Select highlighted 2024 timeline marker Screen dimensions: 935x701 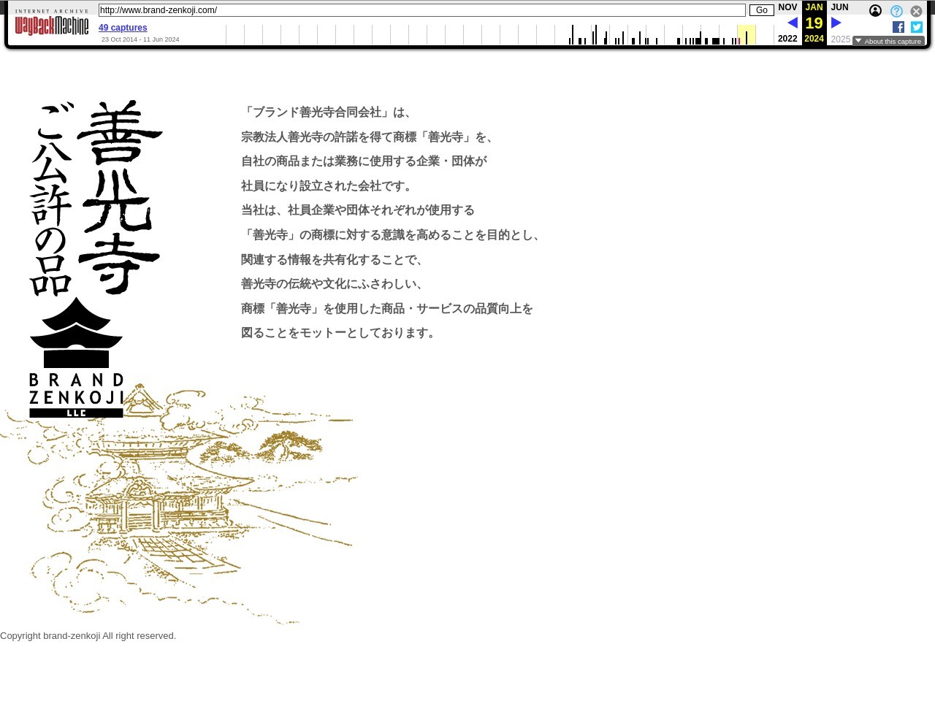coord(746,35)
